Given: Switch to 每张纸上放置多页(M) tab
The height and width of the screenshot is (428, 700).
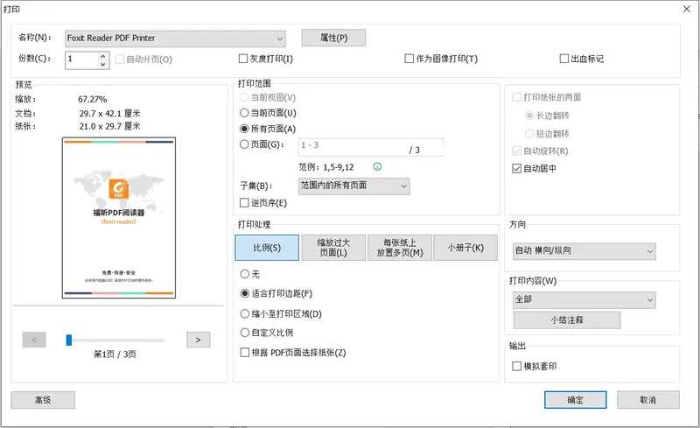Looking at the screenshot, I should point(400,248).
